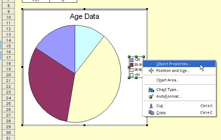Click the 35-50 pale yellow legend swatch
The height and width of the screenshot is (140, 221).
132,70
